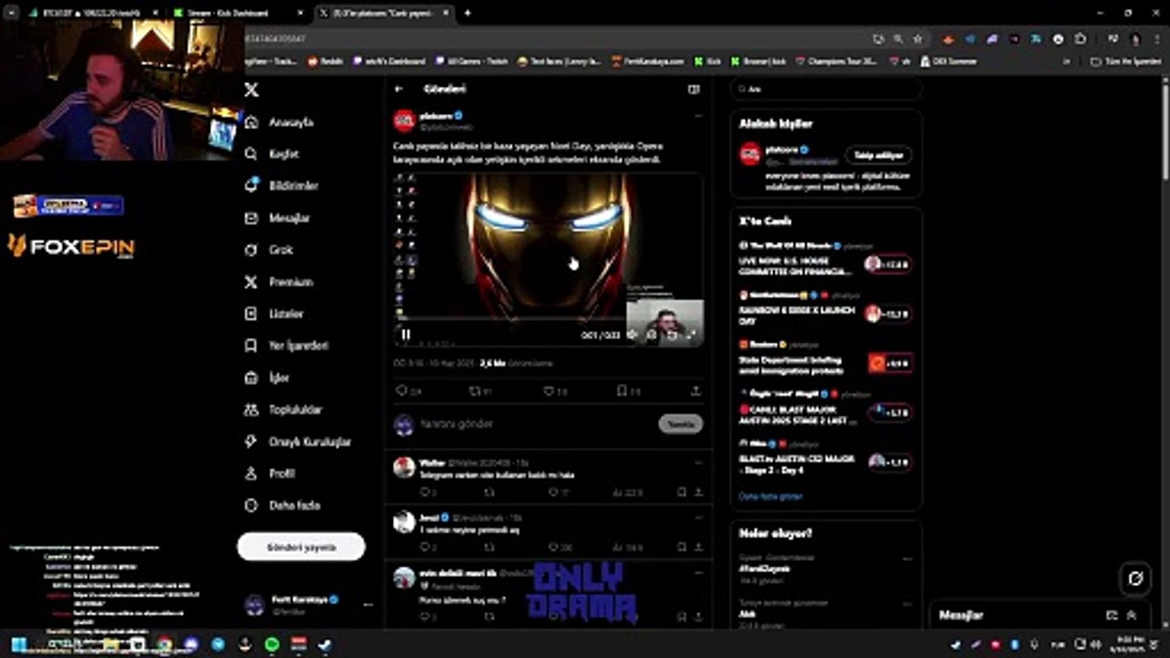1170x658 pixels.
Task: Pause the Iron Man video
Action: point(406,334)
